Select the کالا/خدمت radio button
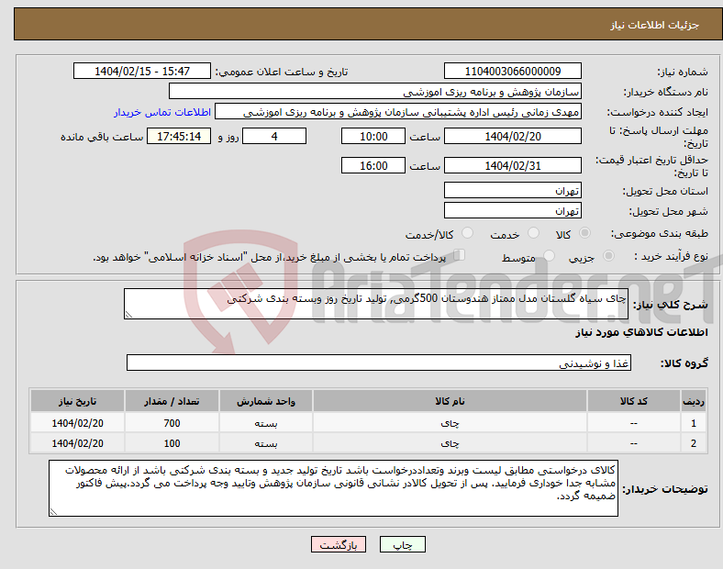This screenshot has height=569, width=723. tap(468, 233)
